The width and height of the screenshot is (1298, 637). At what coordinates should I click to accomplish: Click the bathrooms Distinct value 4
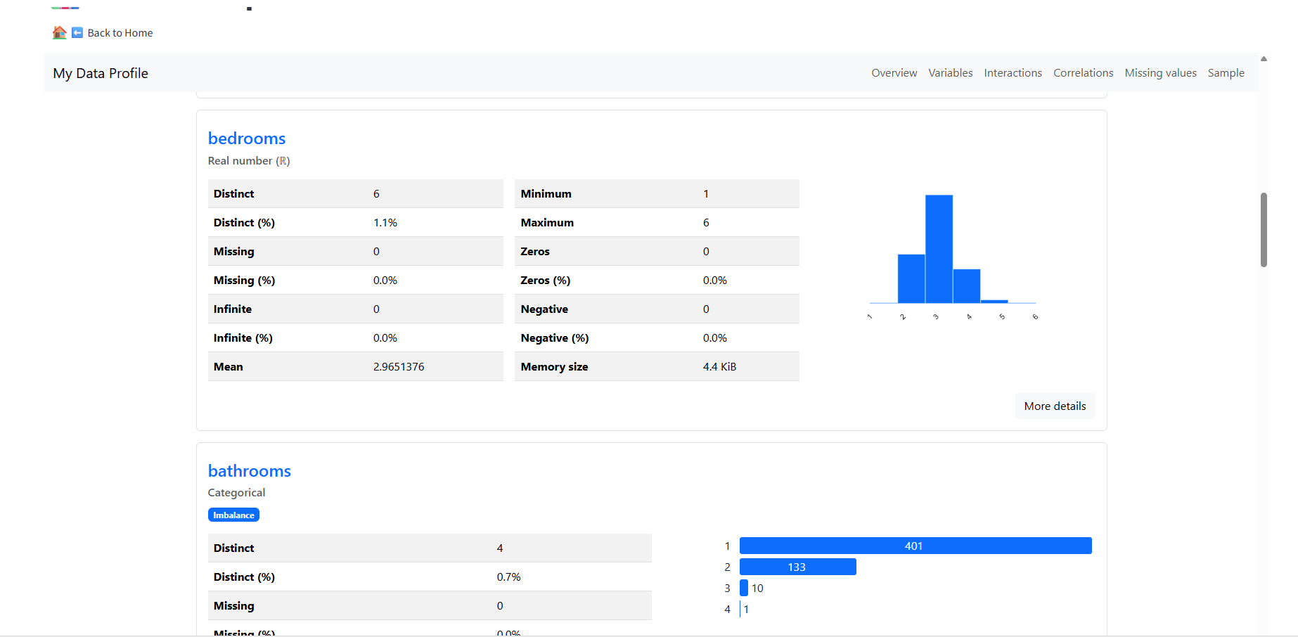pos(500,548)
